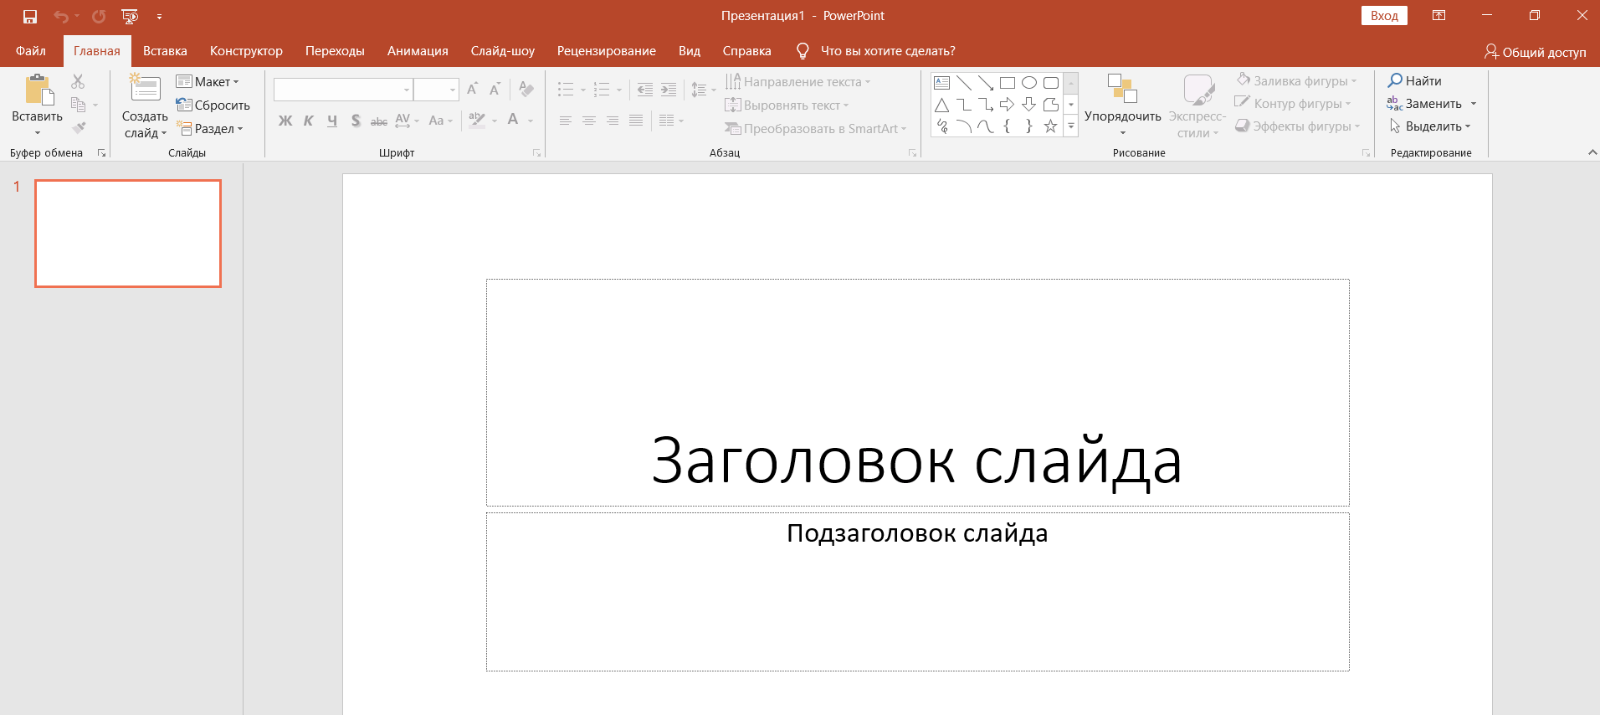
Task: Open the columns dropdown in Абзац group
Action: click(671, 121)
